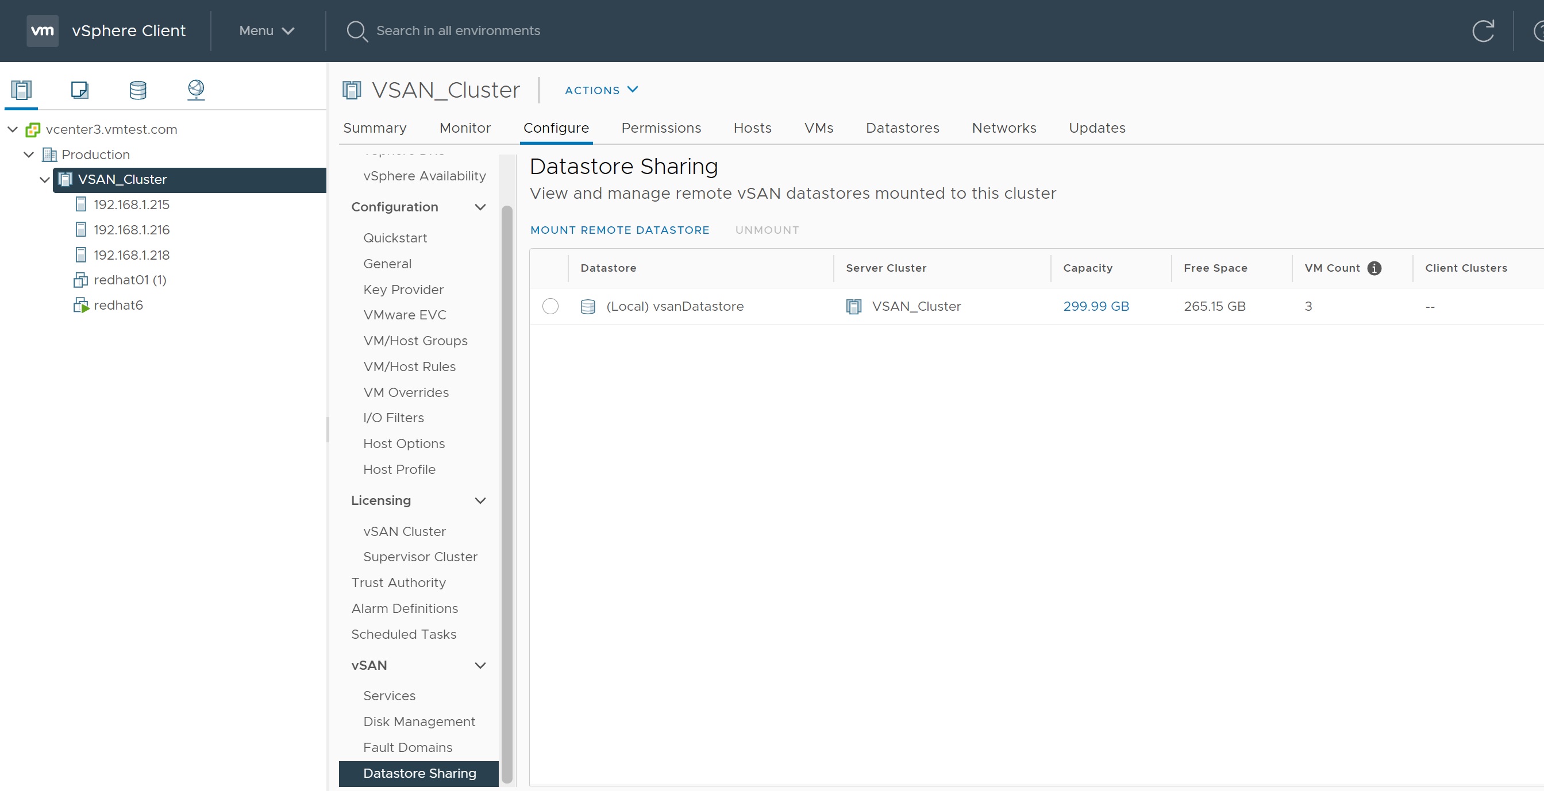Open Alarm Definitions page
The height and width of the screenshot is (791, 1544).
[405, 608]
